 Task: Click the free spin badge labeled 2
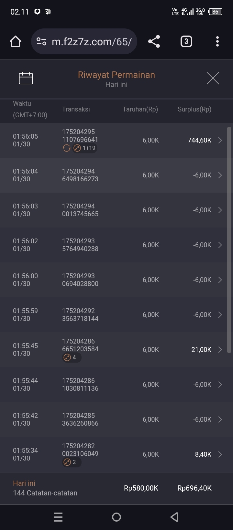click(72, 462)
